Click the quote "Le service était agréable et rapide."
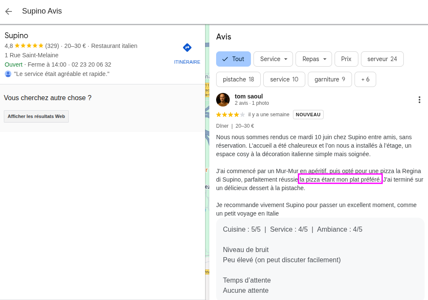The width and height of the screenshot is (428, 300). coord(62,74)
